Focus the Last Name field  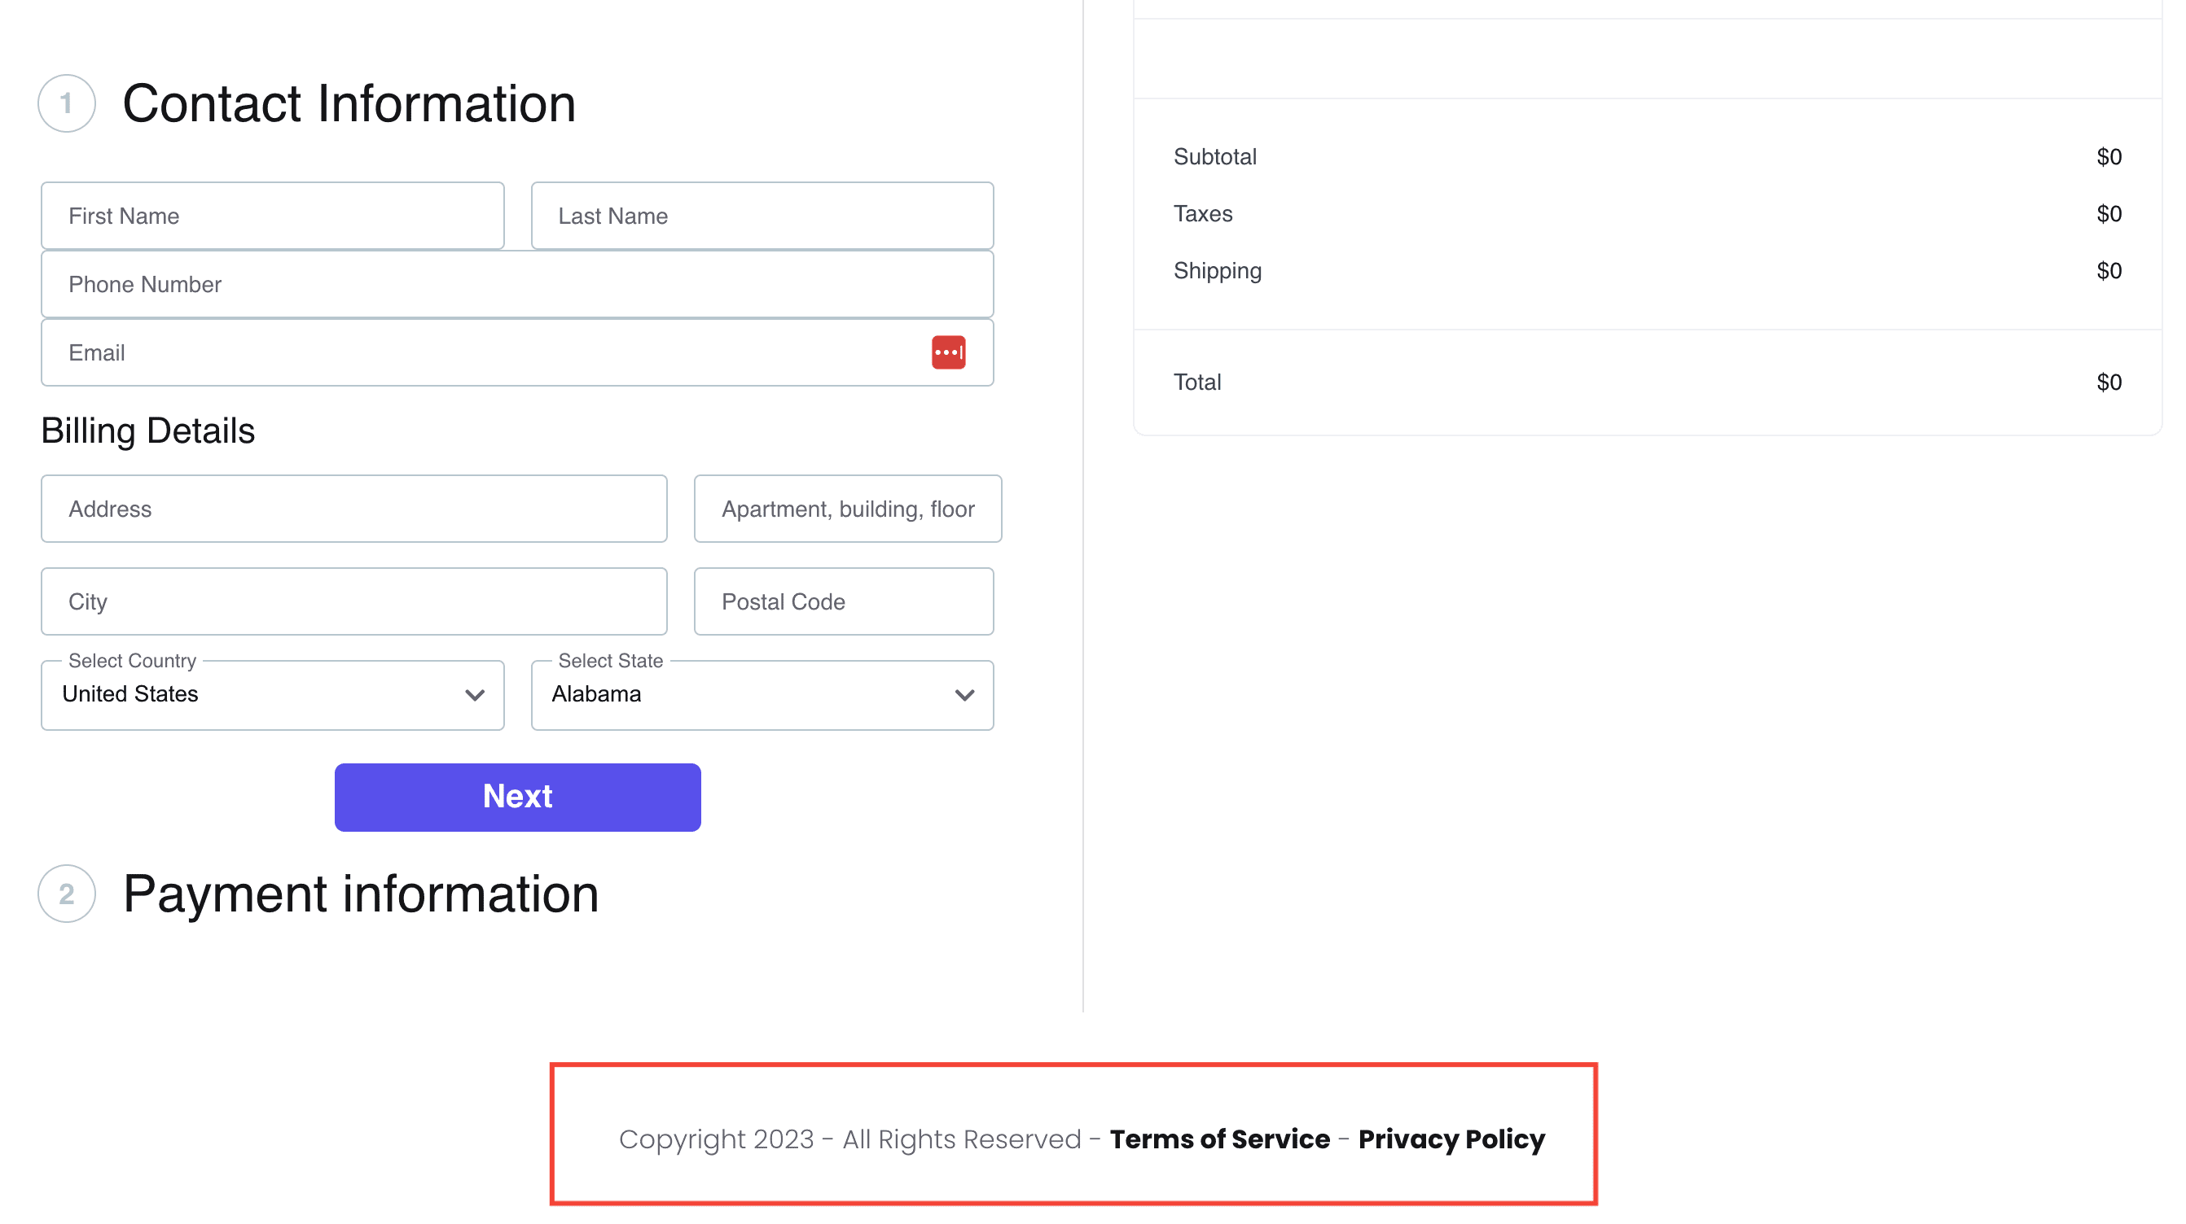pyautogui.click(x=762, y=216)
